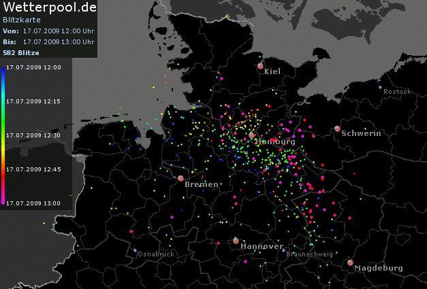Click the Hannover city marker dot
The width and height of the screenshot is (427, 289).
click(236, 240)
